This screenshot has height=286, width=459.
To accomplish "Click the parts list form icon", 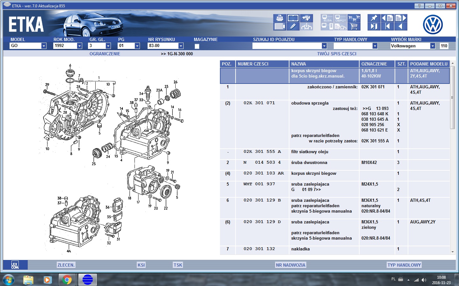I will 280,26.
